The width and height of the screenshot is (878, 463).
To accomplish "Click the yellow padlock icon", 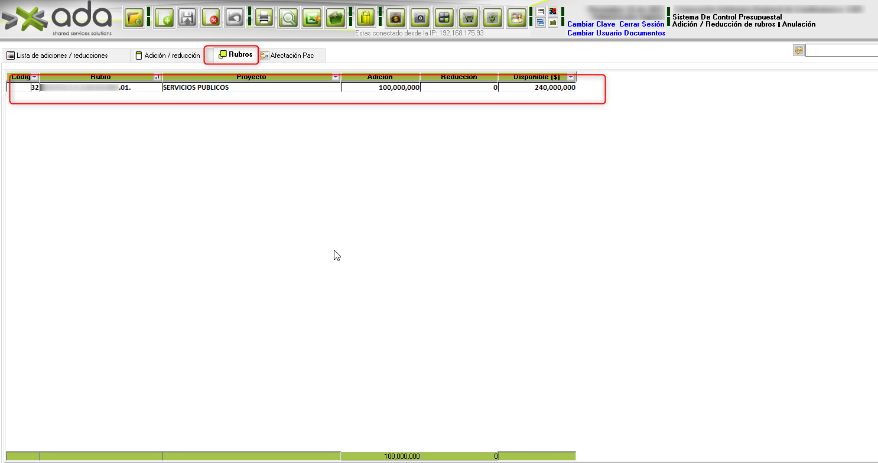I will coord(366,18).
